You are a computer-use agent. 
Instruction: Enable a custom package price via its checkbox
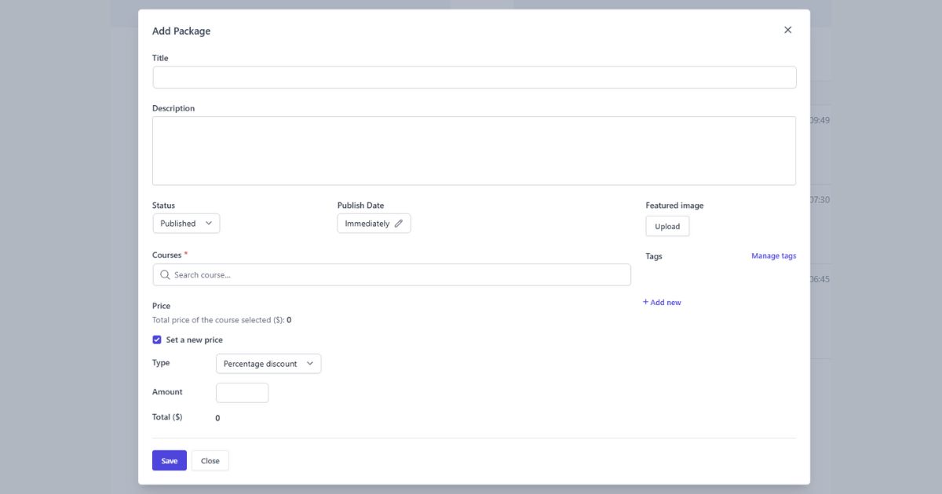[x=157, y=340]
